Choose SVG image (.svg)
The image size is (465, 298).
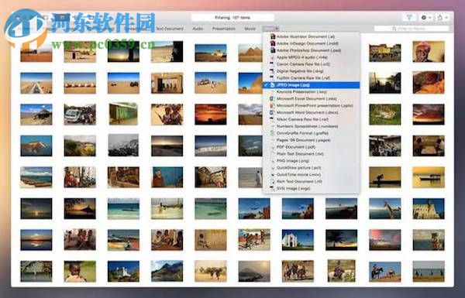[x=311, y=188]
